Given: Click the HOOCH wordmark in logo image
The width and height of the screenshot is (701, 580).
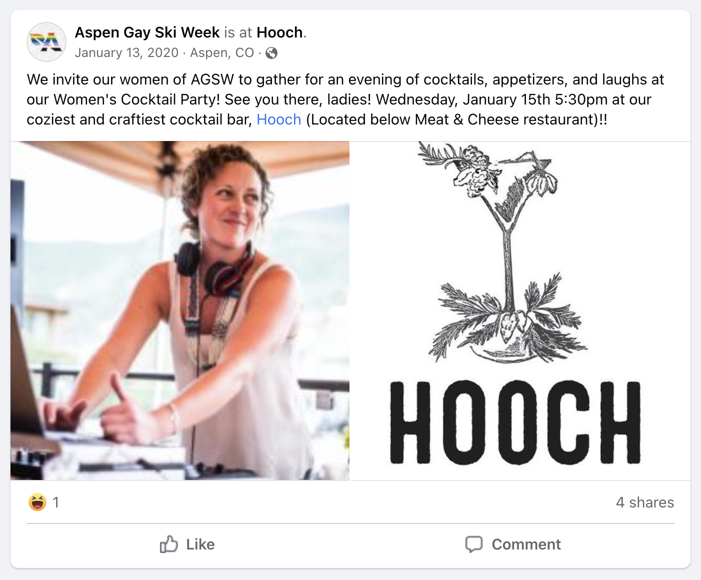Looking at the screenshot, I should pyautogui.click(x=515, y=422).
